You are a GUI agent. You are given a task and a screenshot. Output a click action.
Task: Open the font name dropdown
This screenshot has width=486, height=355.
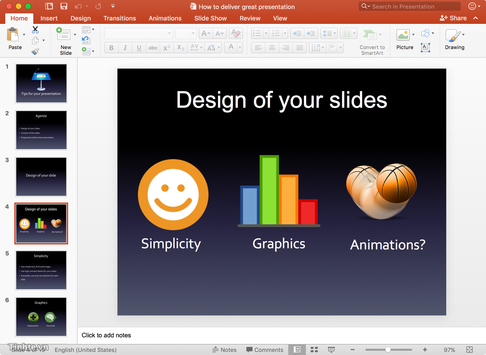click(x=169, y=33)
